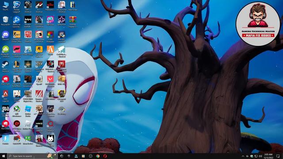This screenshot has height=159, width=283.
Task: Launch the black MW2 shortcut
Action: [x=39, y=126]
